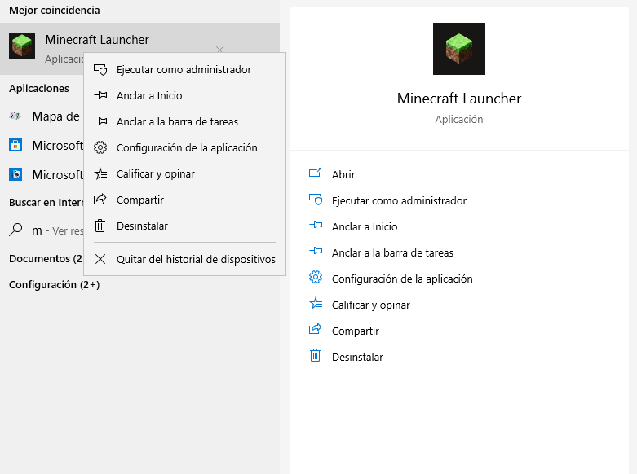Click the pin icon beside Anclar a la barra de tareas in context menu

pos(100,121)
